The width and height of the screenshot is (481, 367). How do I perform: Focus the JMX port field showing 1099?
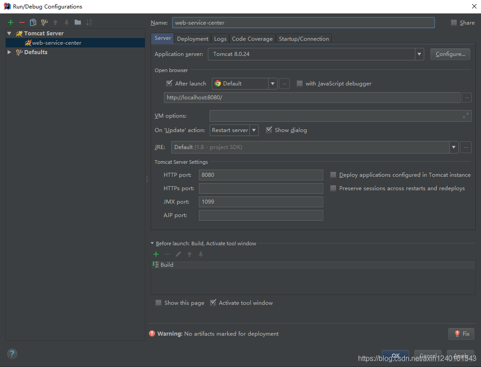[261, 202]
